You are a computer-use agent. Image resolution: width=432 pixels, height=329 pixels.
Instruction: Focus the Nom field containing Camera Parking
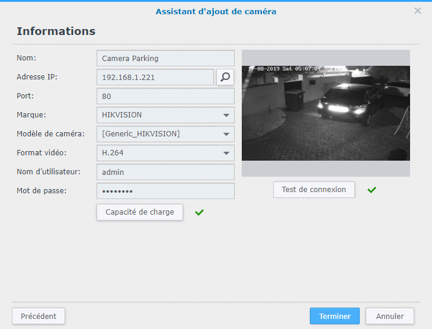pos(165,58)
